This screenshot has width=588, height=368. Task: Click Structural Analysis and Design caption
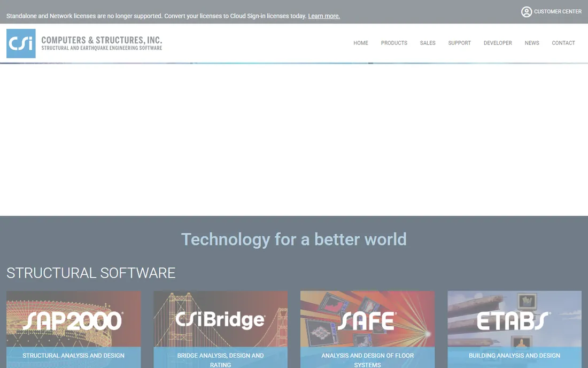pos(74,356)
